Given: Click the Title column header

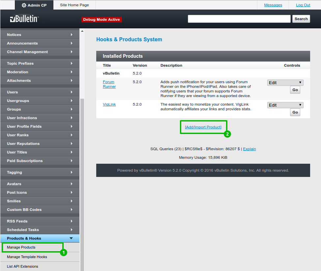Looking at the screenshot, I should (107, 65).
